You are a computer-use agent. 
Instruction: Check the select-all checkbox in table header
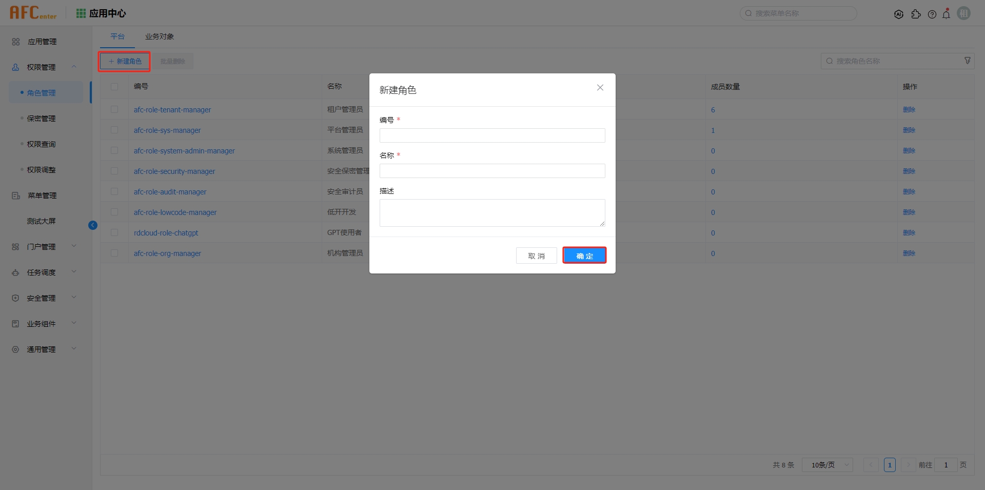click(114, 87)
